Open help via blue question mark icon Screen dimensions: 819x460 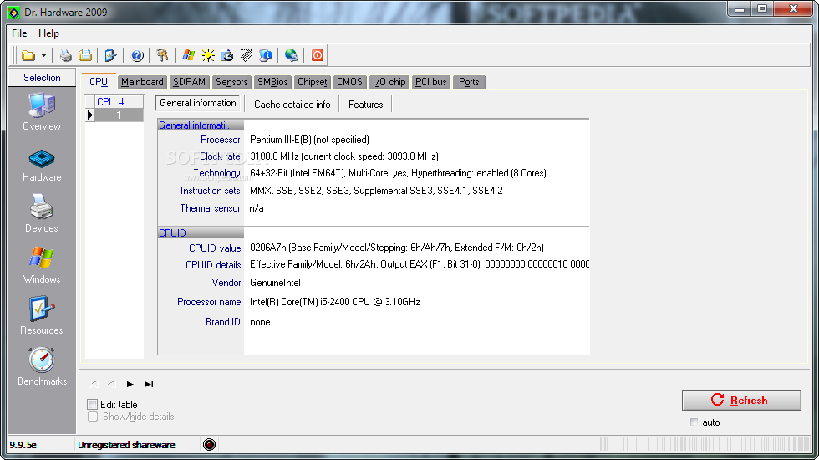137,55
